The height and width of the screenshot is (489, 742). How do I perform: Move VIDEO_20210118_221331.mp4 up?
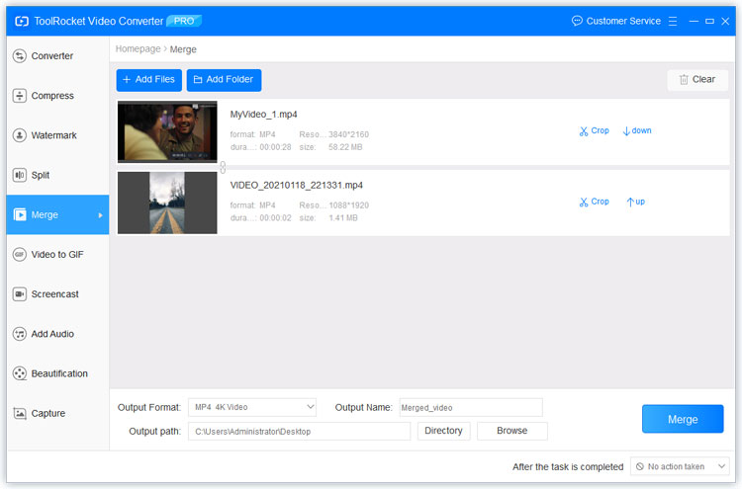pyautogui.click(x=635, y=202)
